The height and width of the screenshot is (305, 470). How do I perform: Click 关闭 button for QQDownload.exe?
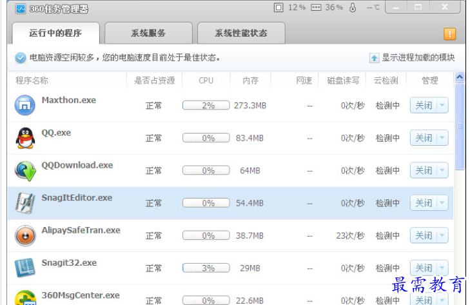424,170
